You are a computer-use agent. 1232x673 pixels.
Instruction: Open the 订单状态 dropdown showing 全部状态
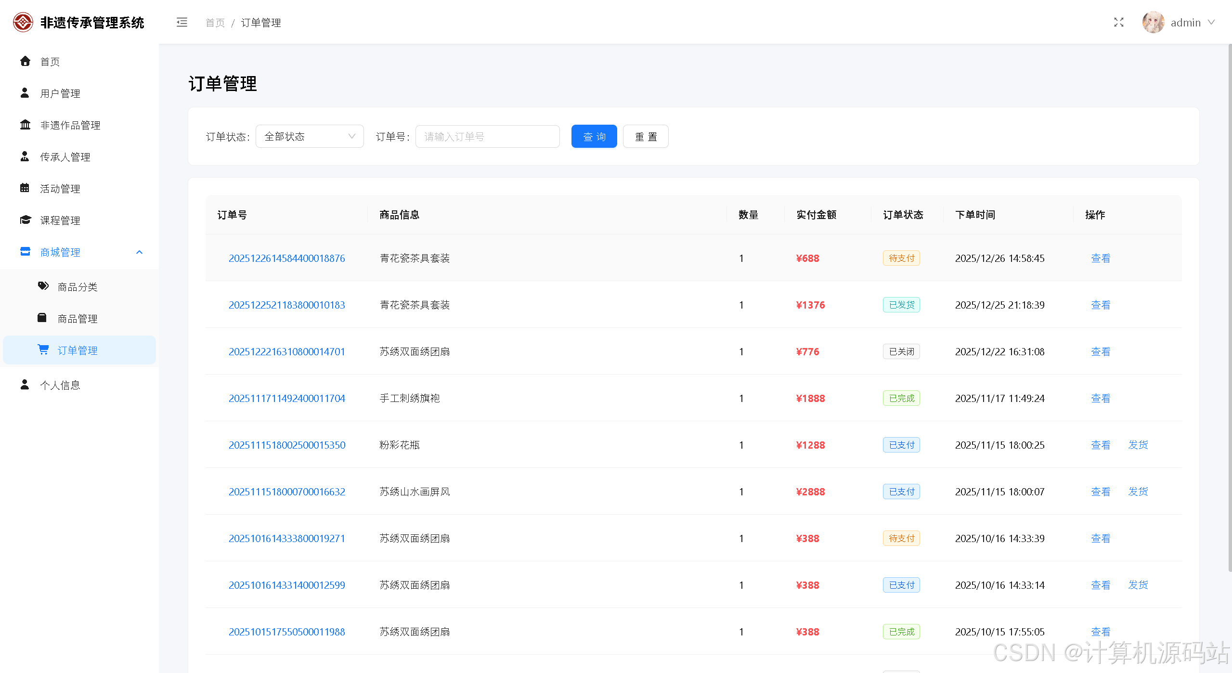click(309, 137)
